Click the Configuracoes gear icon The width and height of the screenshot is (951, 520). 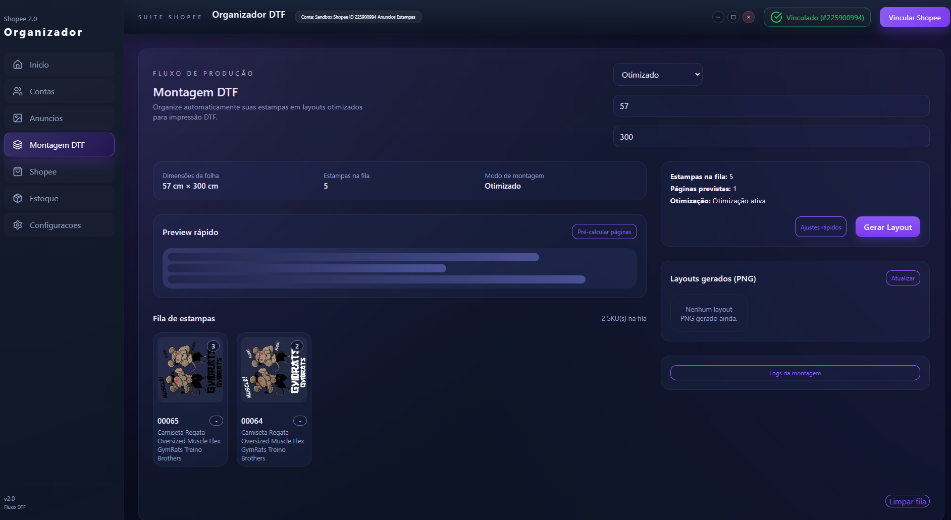(18, 225)
